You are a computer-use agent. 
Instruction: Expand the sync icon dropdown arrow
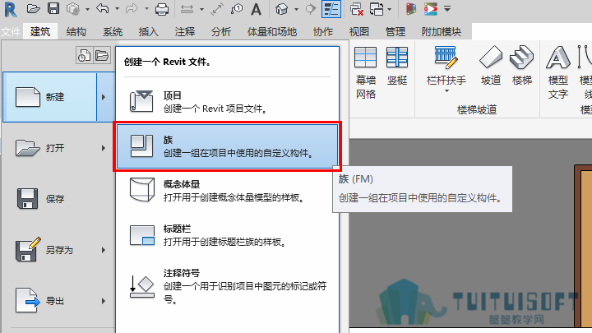pyautogui.click(x=87, y=9)
